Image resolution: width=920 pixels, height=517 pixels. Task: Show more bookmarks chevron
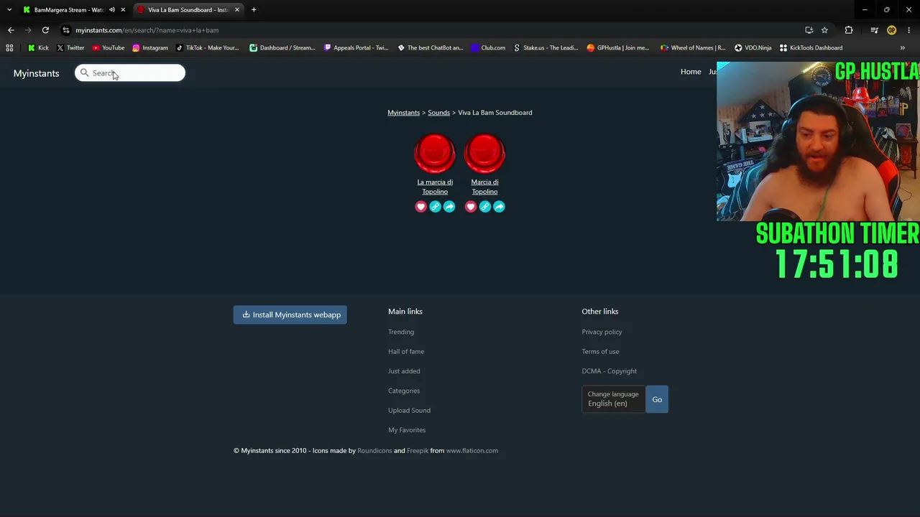pyautogui.click(x=903, y=48)
